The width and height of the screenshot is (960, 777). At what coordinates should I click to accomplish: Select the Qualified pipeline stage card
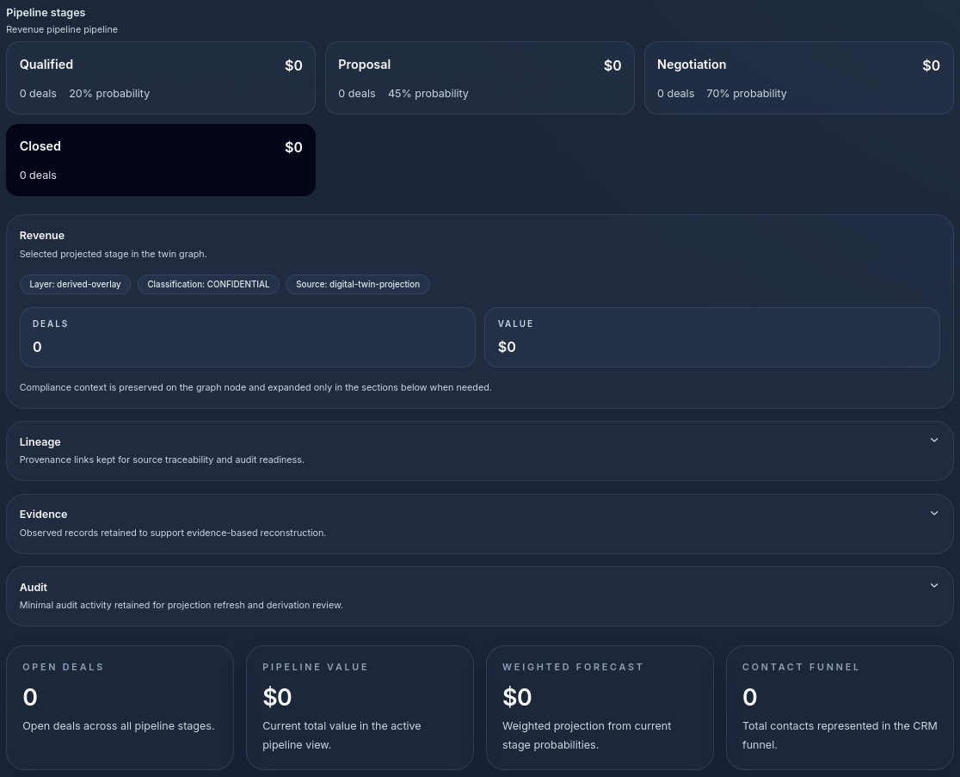click(x=161, y=78)
